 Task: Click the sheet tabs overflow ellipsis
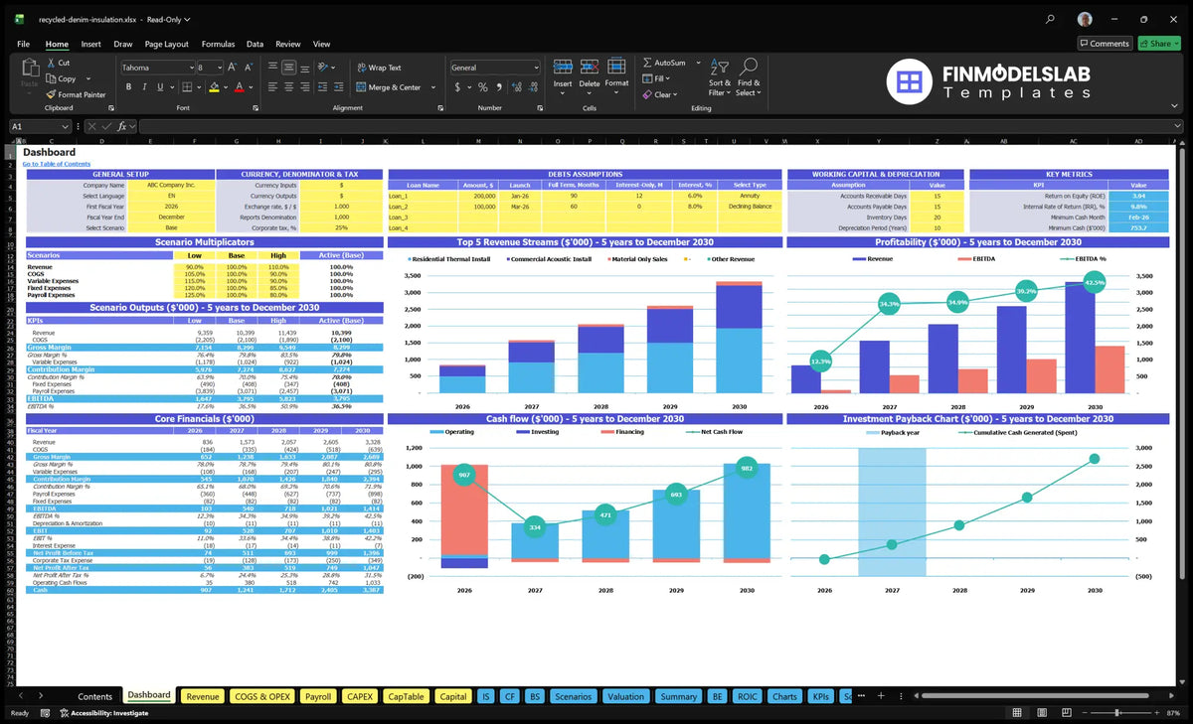coord(862,696)
